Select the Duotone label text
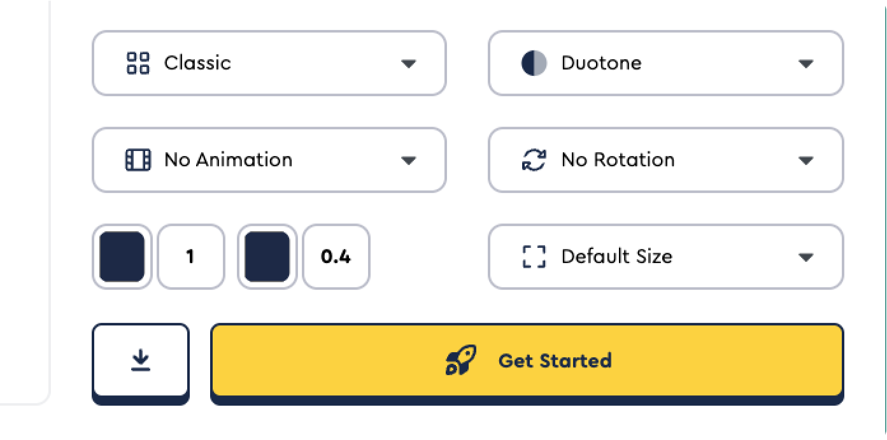Image resolution: width=887 pixels, height=440 pixels. 601,63
